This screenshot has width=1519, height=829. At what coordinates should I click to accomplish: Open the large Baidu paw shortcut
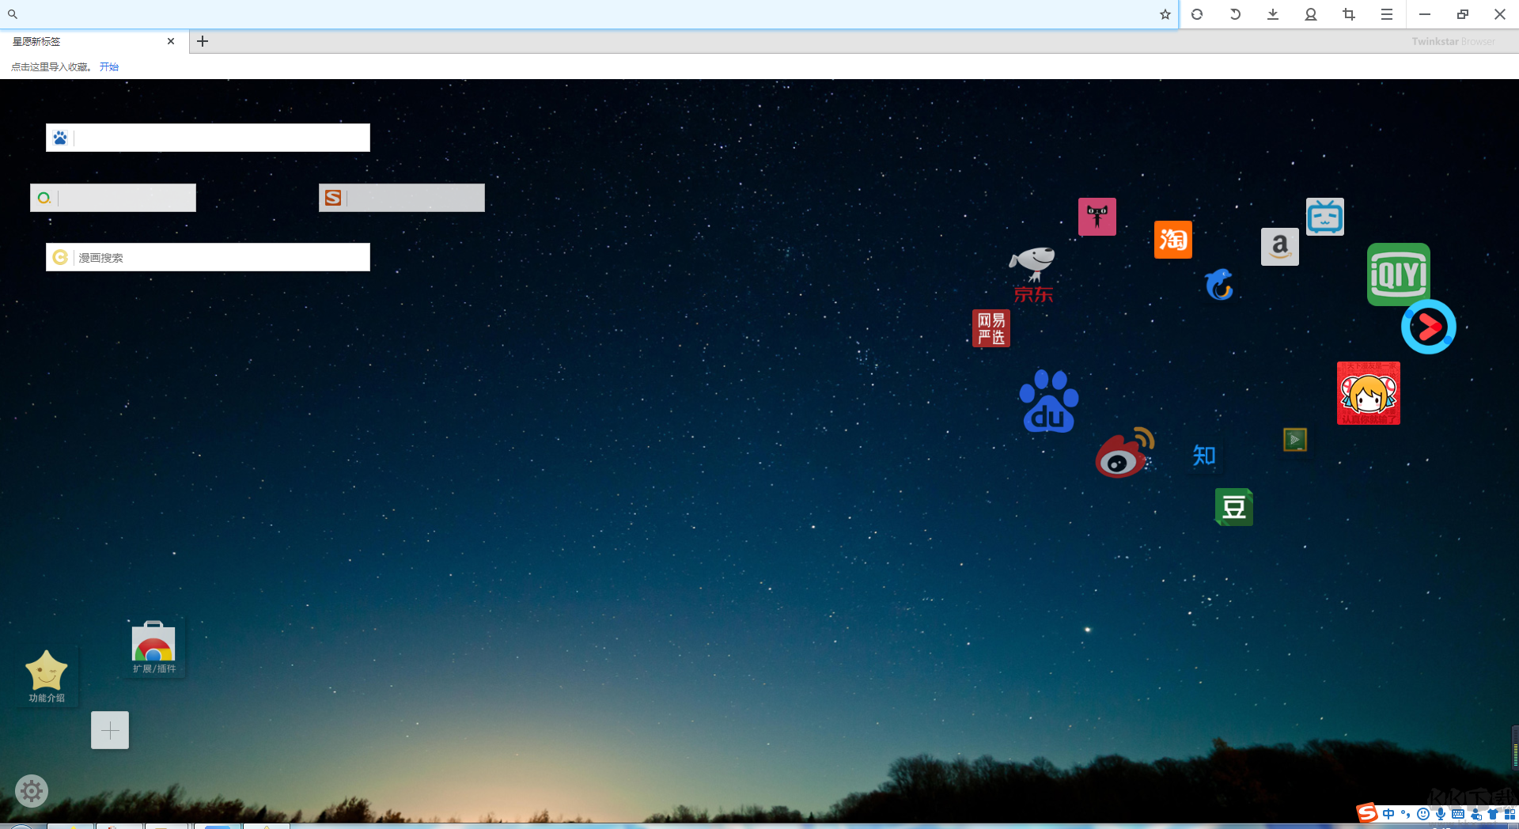1049,401
